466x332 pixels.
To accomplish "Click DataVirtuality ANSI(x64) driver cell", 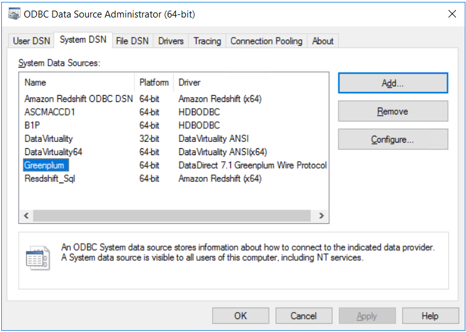I will (x=223, y=152).
